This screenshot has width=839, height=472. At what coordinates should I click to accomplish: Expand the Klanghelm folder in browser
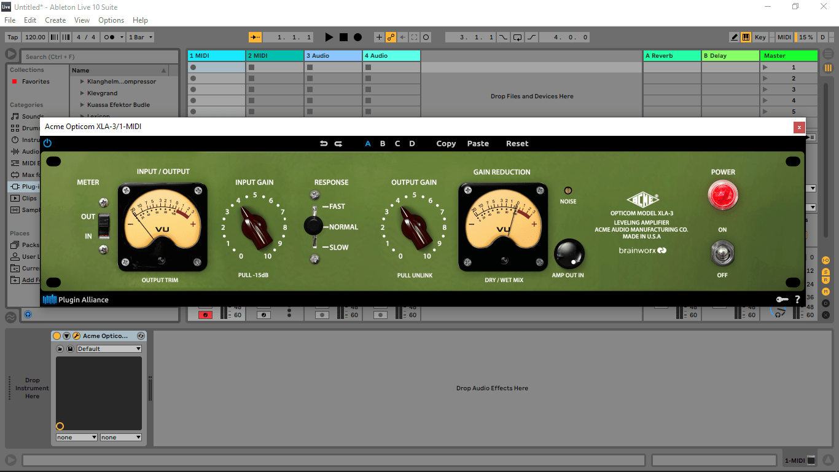82,82
